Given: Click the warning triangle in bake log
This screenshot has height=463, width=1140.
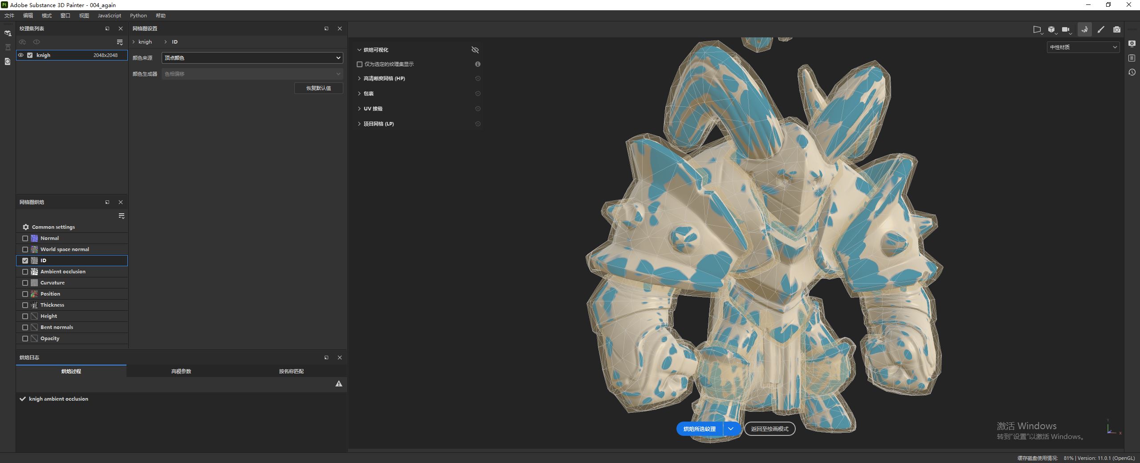Looking at the screenshot, I should 339,384.
